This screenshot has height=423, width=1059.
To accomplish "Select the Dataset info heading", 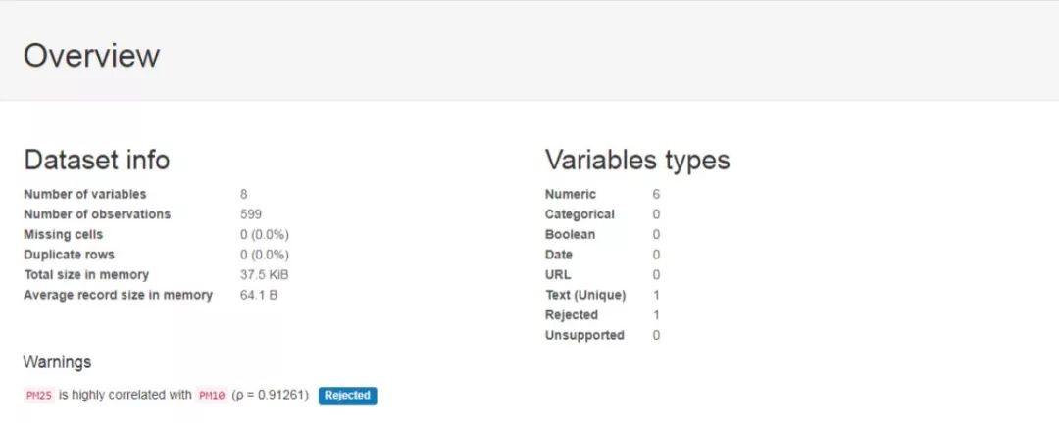I will [96, 161].
